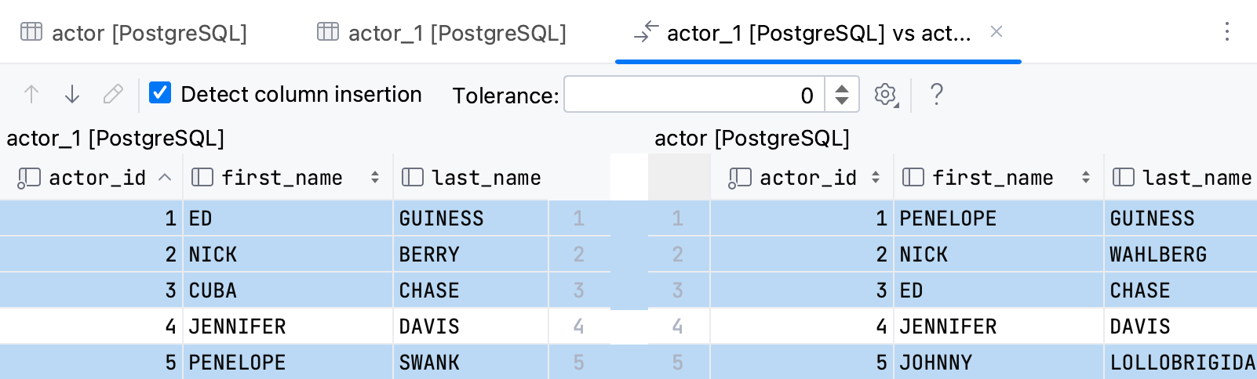
Task: Toggle sort on left actor_id column
Action: [x=165, y=178]
